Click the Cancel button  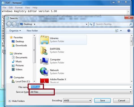coord(122,101)
